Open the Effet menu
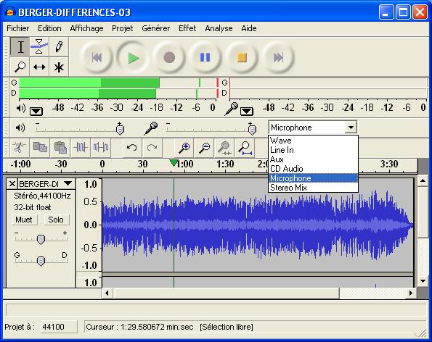Image resolution: width=432 pixels, height=342 pixels. 187,28
